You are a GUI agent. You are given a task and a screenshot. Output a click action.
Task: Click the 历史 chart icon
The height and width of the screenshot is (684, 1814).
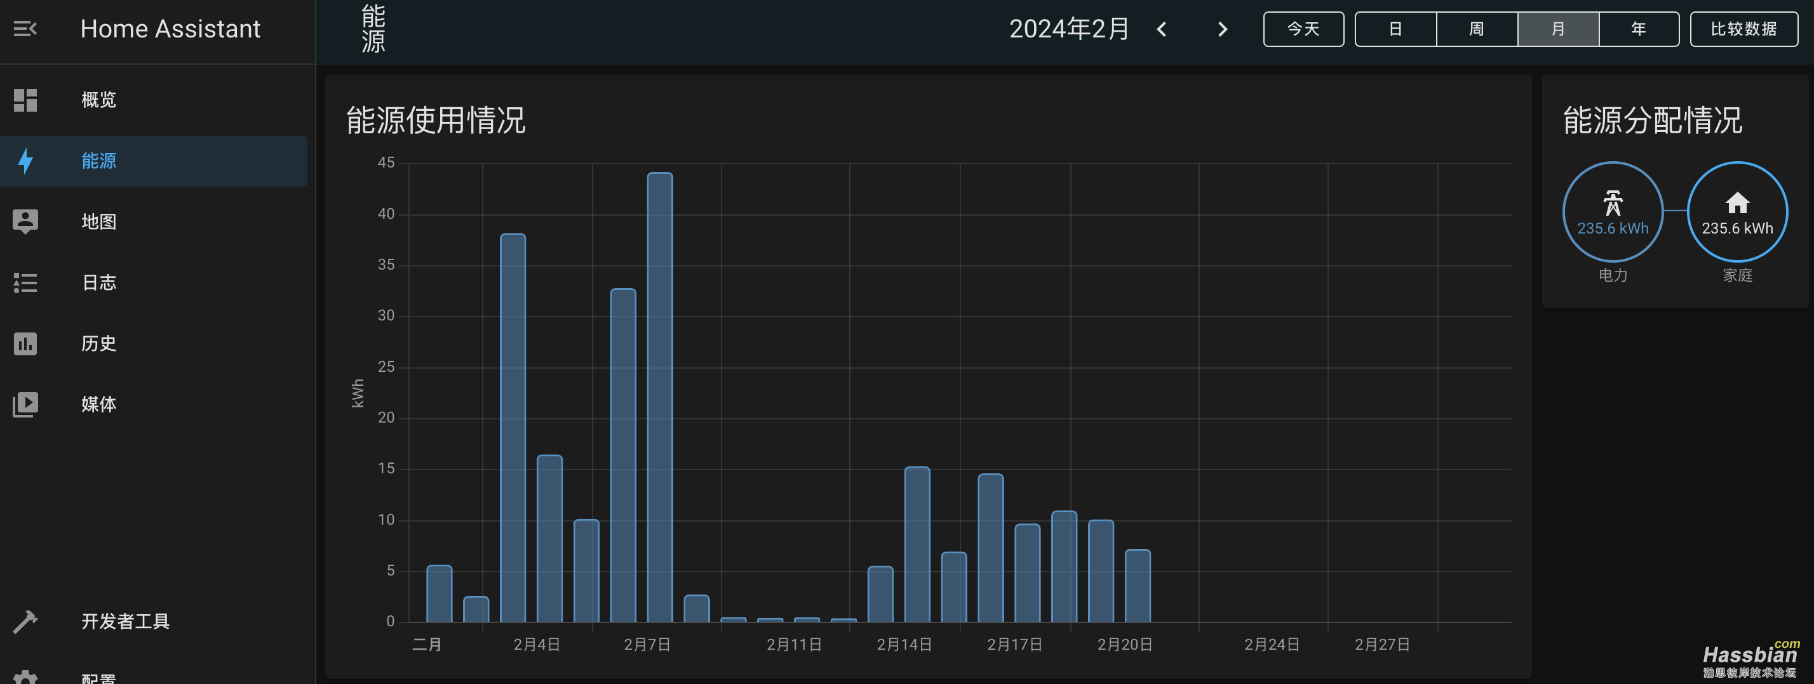tap(25, 343)
